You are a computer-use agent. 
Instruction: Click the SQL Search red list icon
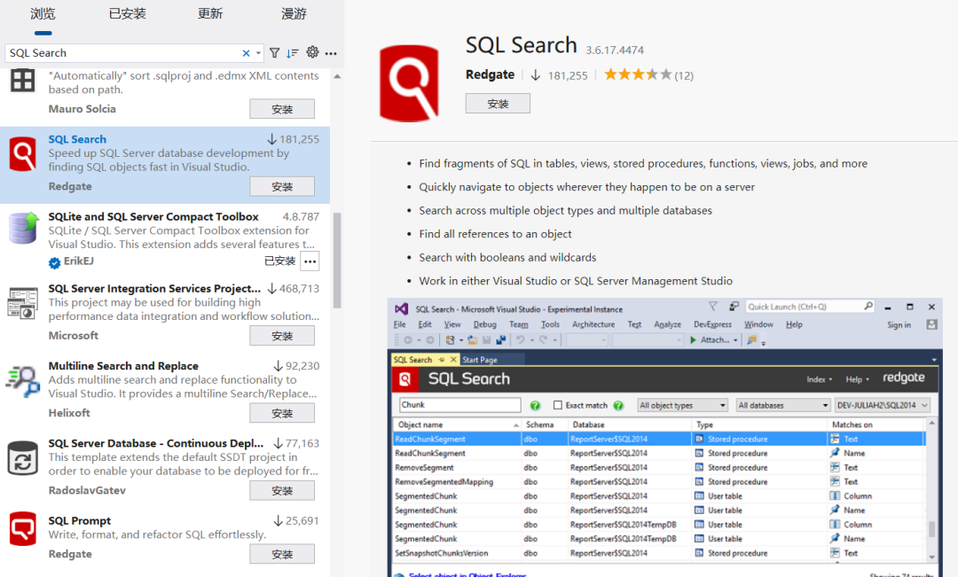coord(22,154)
